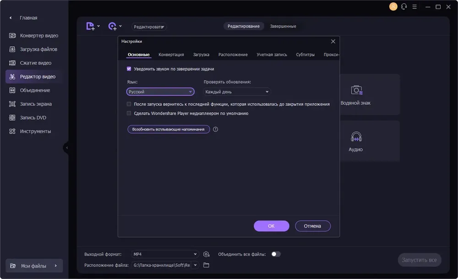Open the Add file icon in toolbar
The width and height of the screenshot is (458, 279).
tap(91, 26)
